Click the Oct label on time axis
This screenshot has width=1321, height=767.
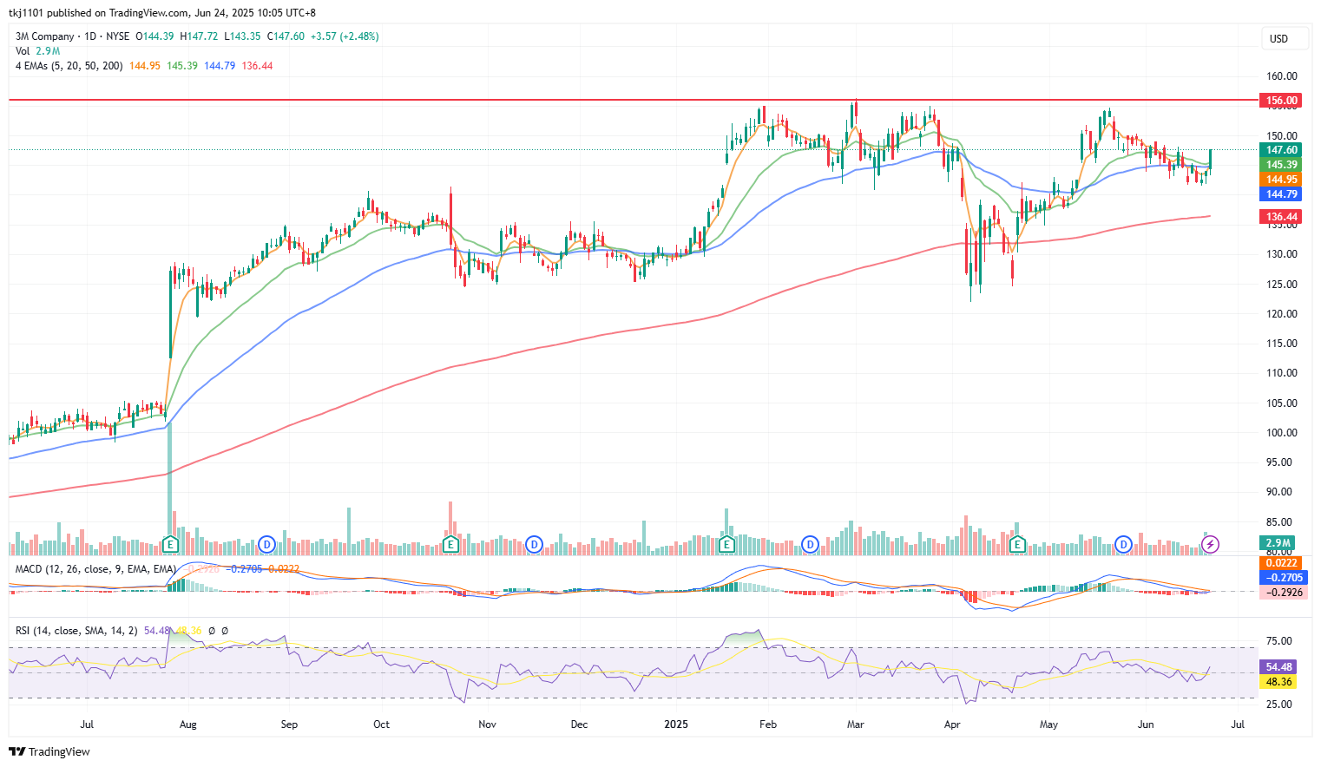click(381, 724)
